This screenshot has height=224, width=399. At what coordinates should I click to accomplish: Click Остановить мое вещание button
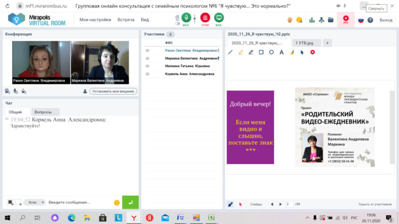[x=113, y=91]
